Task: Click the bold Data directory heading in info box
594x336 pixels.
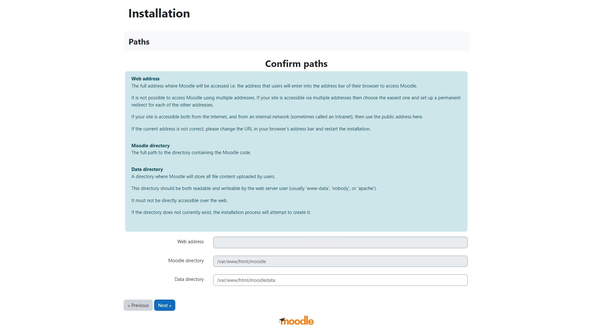Action: [x=147, y=169]
